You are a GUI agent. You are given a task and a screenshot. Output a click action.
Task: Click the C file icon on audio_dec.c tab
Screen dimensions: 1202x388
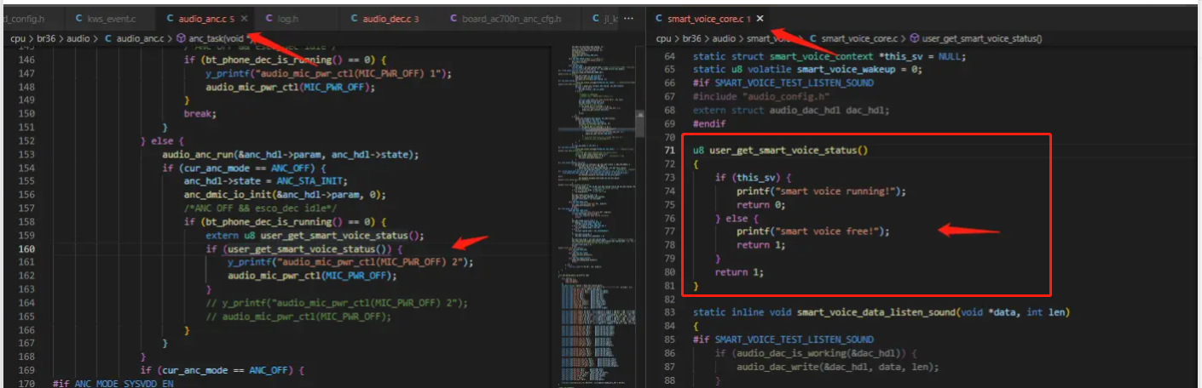pos(354,18)
